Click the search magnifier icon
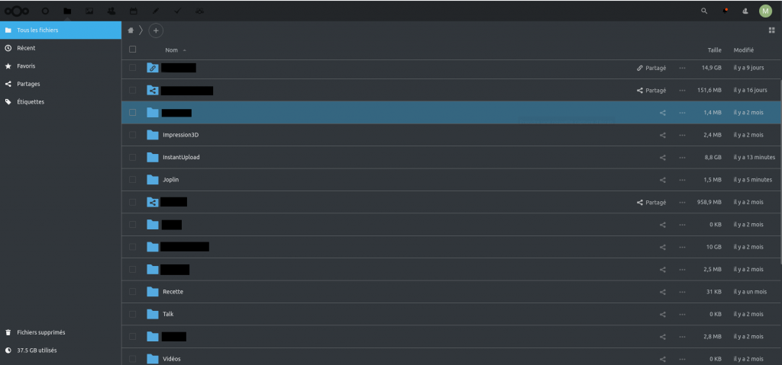Viewport: 782px width, 365px height. pos(704,11)
